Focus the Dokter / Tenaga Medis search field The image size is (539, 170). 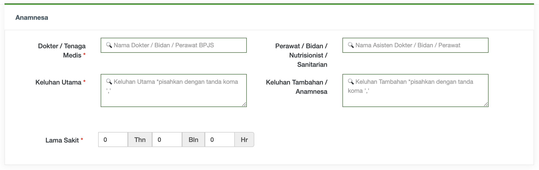pyautogui.click(x=174, y=45)
